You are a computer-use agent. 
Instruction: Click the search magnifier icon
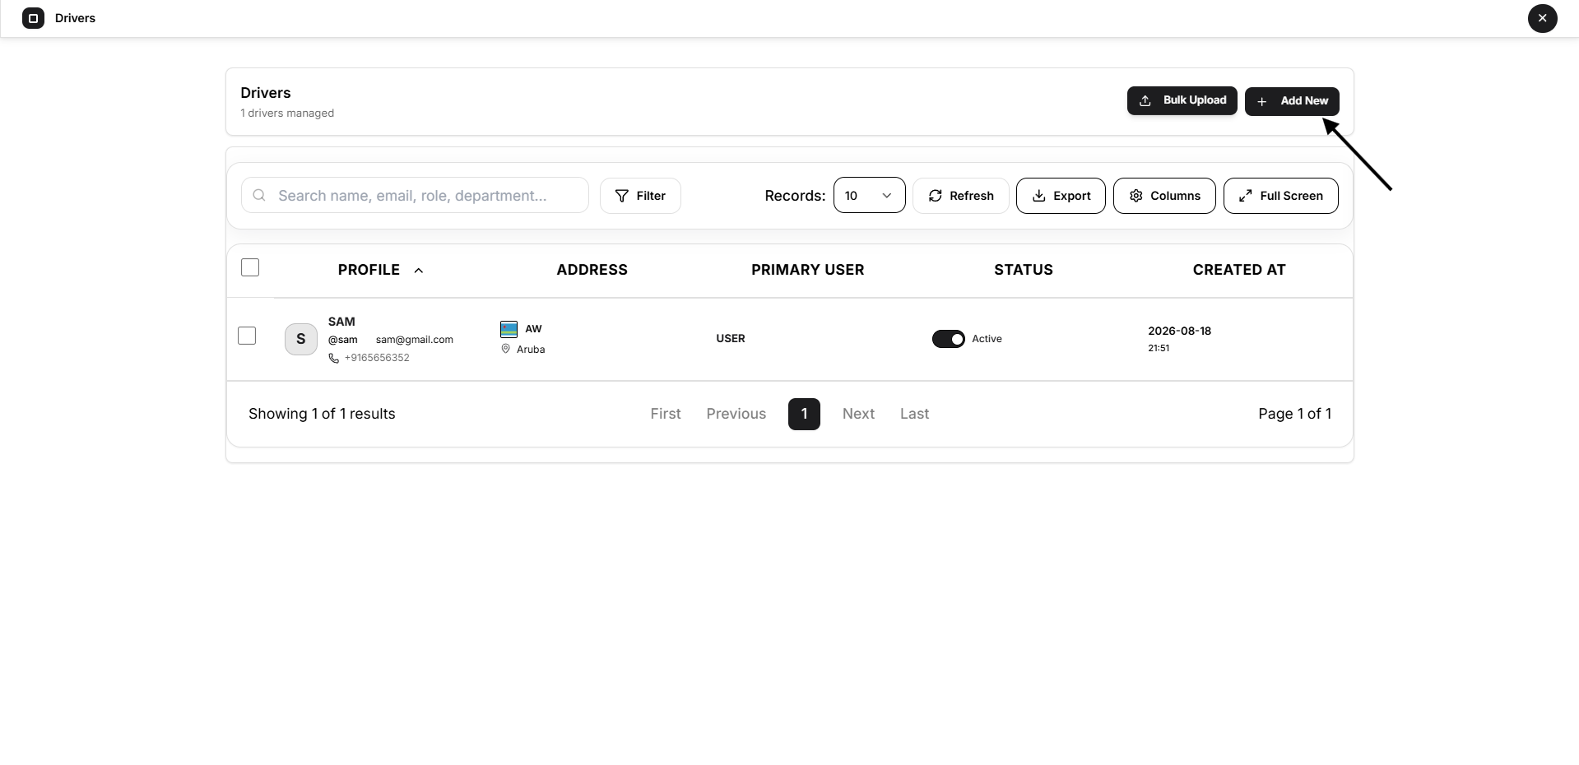point(259,195)
